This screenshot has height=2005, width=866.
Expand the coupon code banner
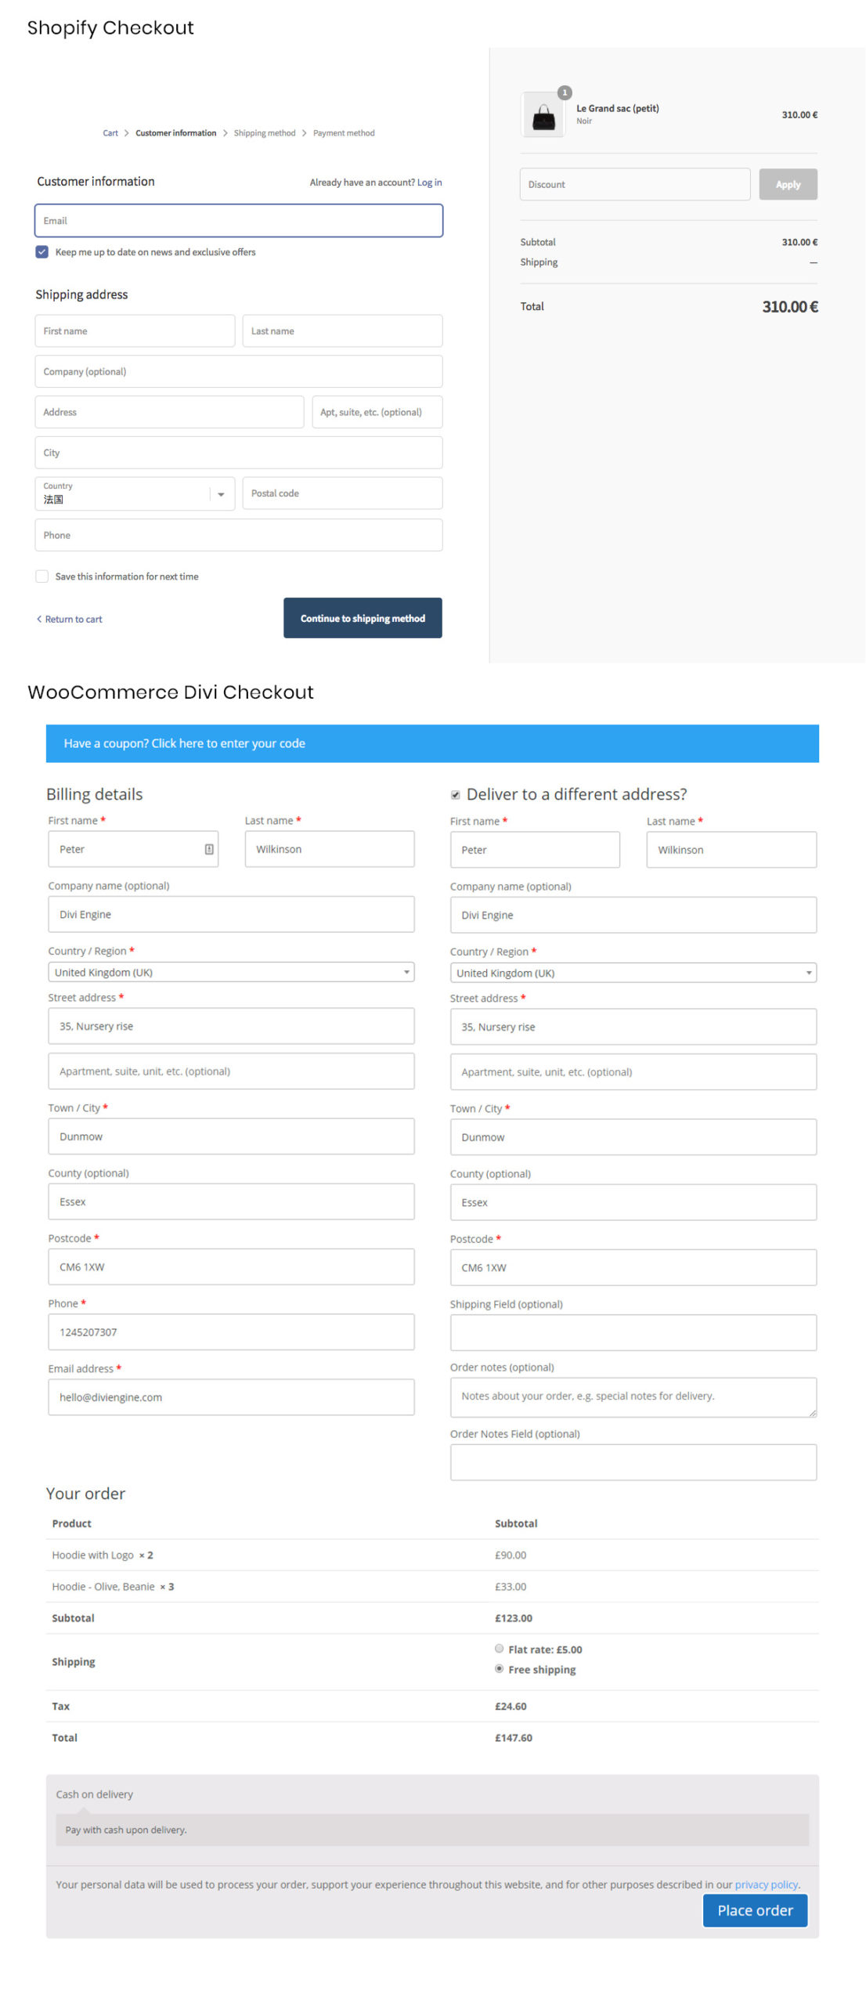click(432, 743)
